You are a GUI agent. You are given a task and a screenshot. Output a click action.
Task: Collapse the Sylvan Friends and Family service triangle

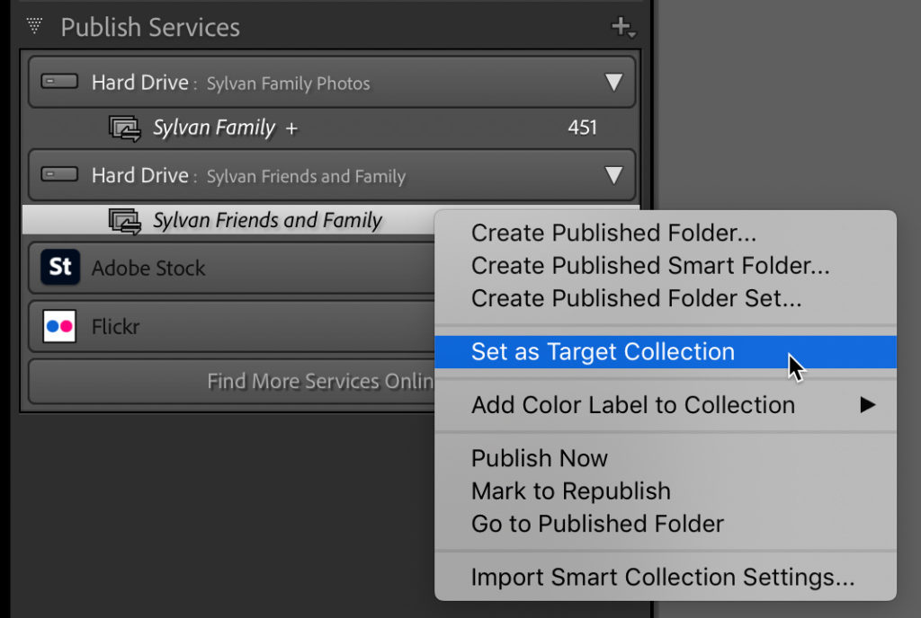click(x=614, y=174)
